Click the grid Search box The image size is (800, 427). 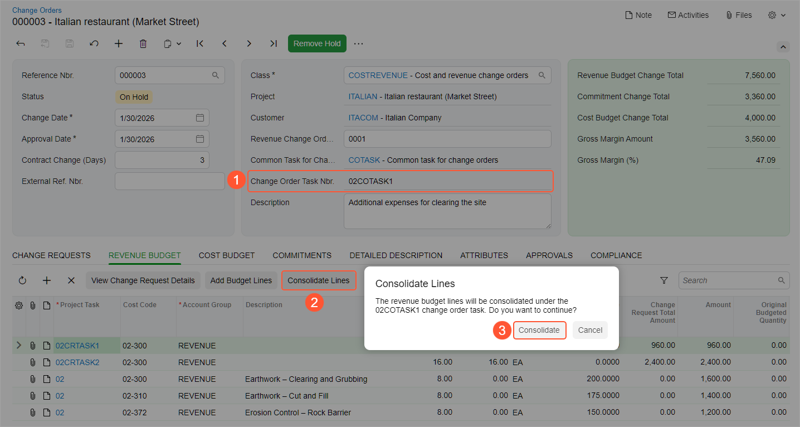pos(734,280)
